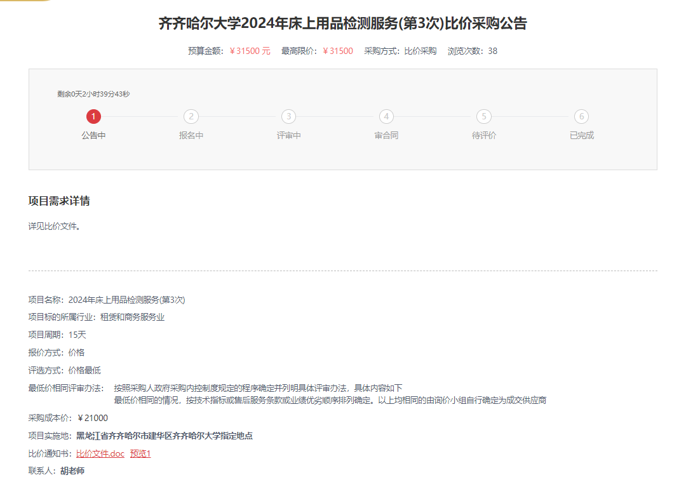Download the 比价文件.doc attachment
Viewport: 686px width, 482px height.
tap(100, 453)
